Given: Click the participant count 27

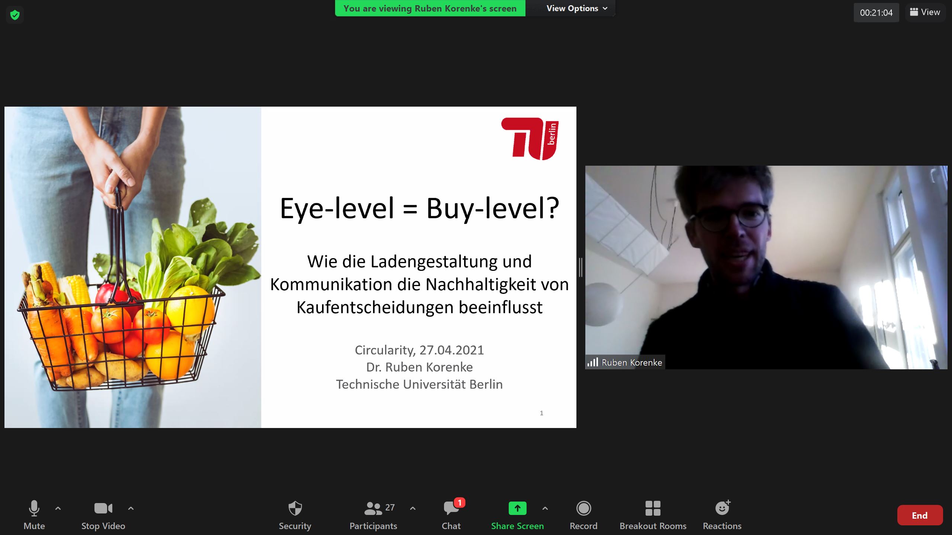Looking at the screenshot, I should tap(390, 507).
